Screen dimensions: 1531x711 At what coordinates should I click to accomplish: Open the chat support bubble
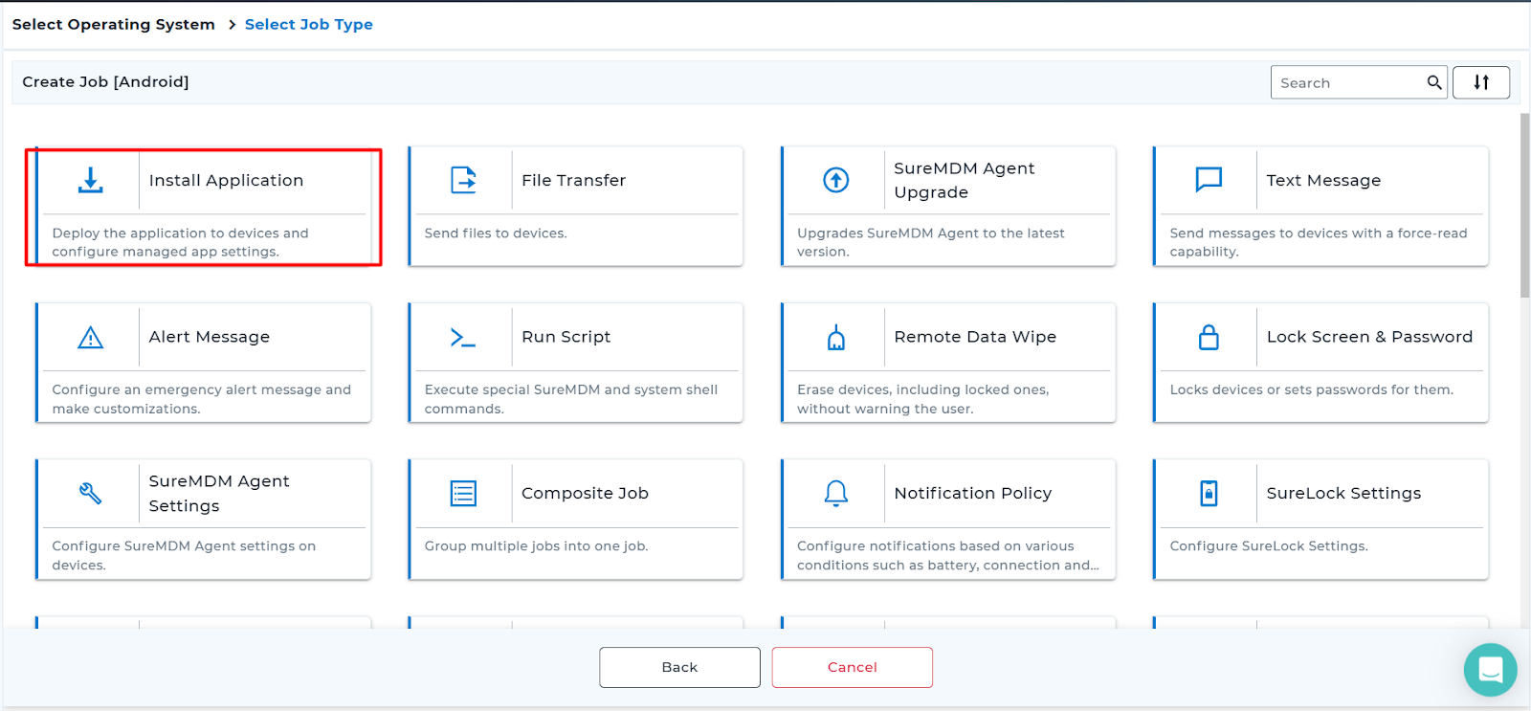click(x=1490, y=670)
